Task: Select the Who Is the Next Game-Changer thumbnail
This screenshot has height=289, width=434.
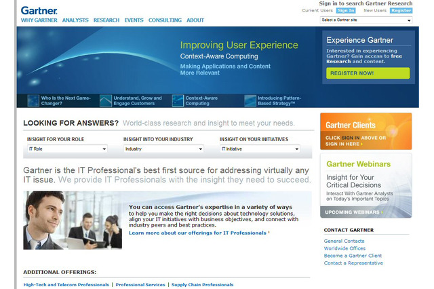Action: pos(33,101)
